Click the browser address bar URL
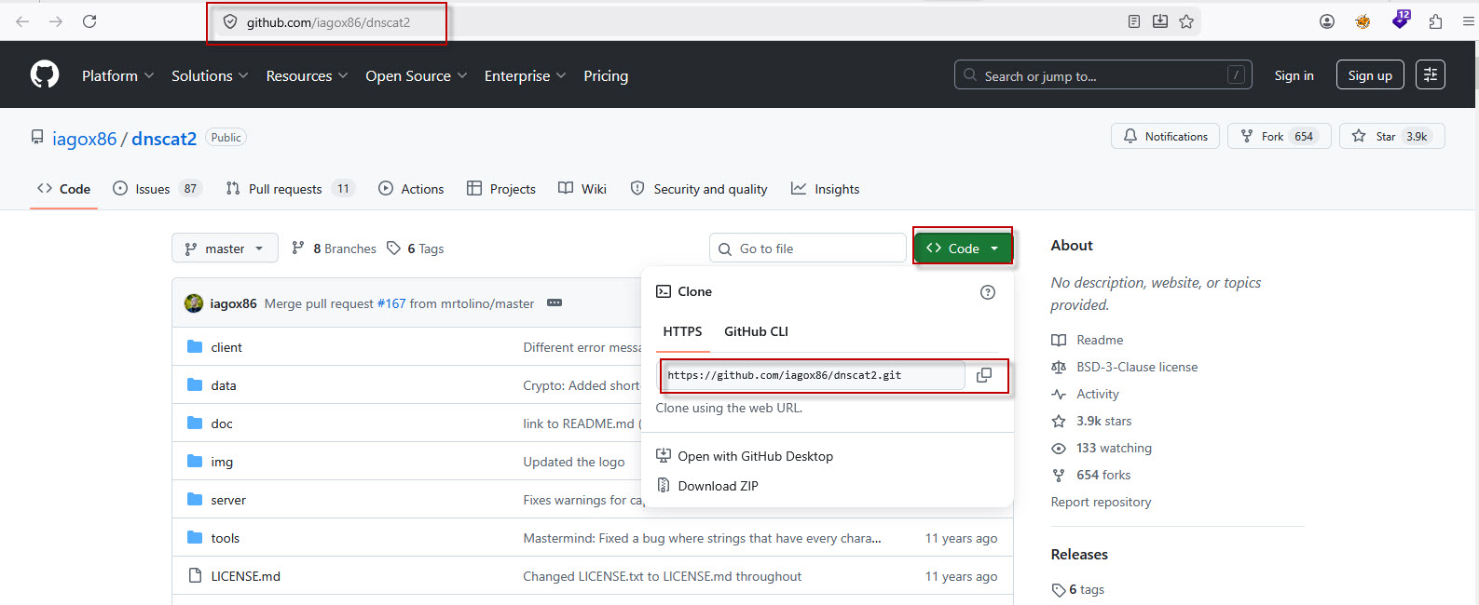Image resolution: width=1479 pixels, height=605 pixels. click(328, 22)
